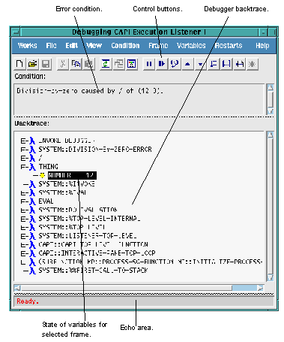Click the scissors cut icon
Viewport: 284px width, 342px height.
[x=63, y=64]
